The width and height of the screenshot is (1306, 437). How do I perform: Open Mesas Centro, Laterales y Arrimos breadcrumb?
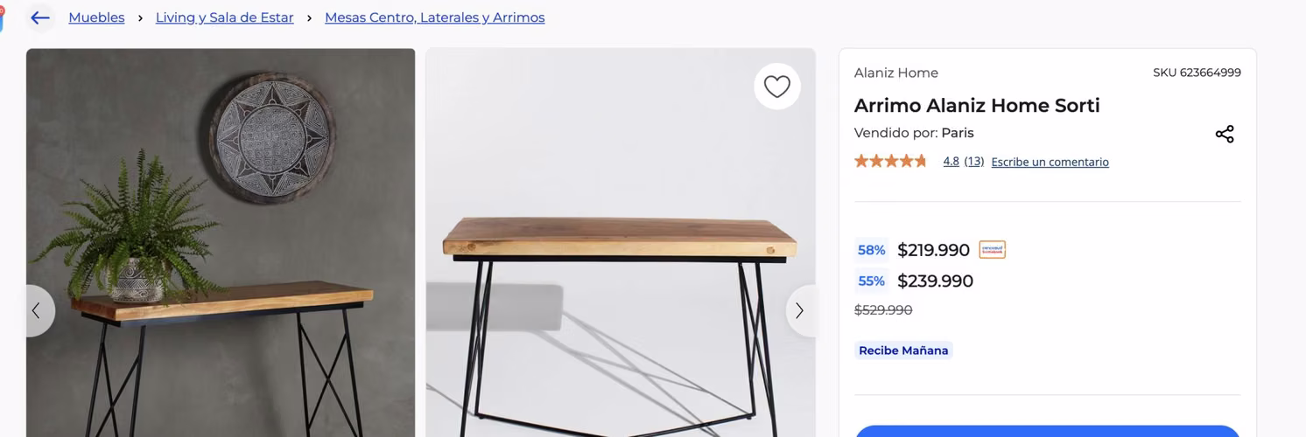pos(434,17)
